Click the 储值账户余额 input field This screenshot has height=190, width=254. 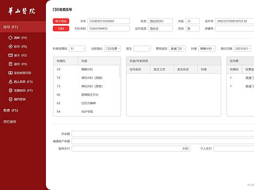coord(163,141)
